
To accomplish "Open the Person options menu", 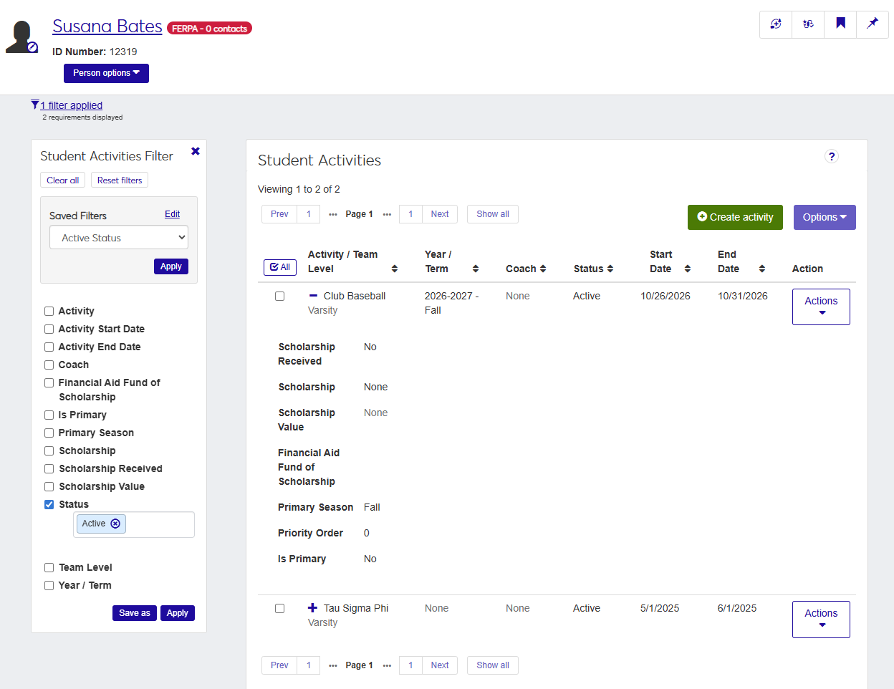I will coord(106,73).
